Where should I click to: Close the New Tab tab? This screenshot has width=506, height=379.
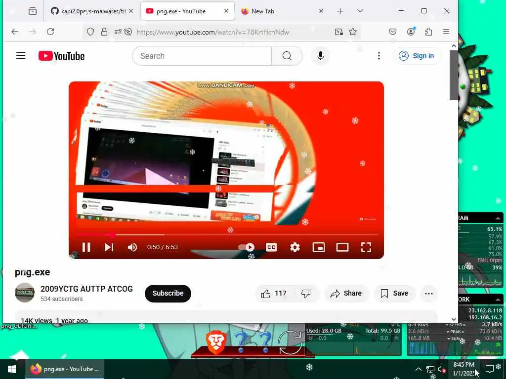tap(321, 11)
